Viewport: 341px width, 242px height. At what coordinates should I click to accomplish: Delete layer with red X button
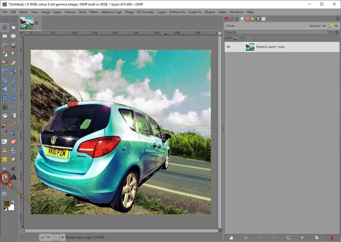[x=332, y=238]
